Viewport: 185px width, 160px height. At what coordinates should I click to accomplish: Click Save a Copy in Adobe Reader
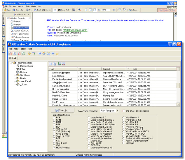click(x=18, y=10)
